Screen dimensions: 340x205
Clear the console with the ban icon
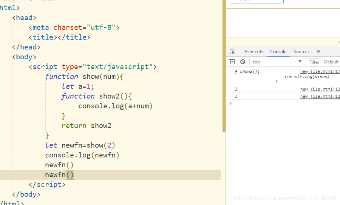coord(243,62)
